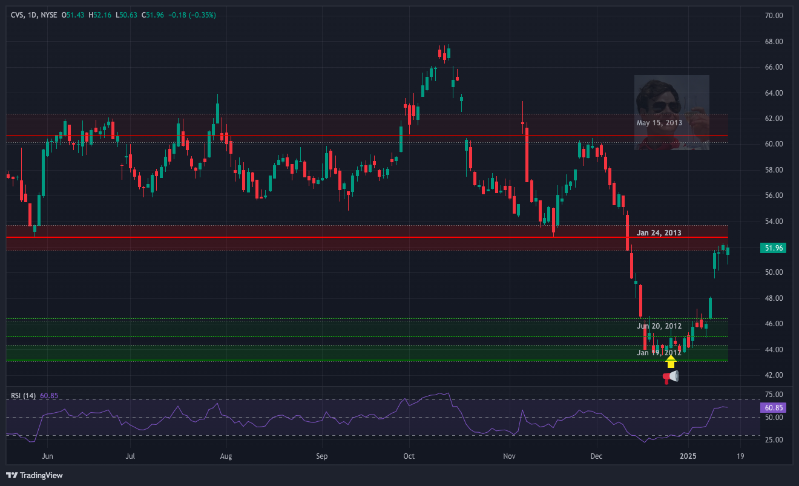Click the Aug date label on time axis
The width and height of the screenshot is (799, 486).
pyautogui.click(x=226, y=456)
